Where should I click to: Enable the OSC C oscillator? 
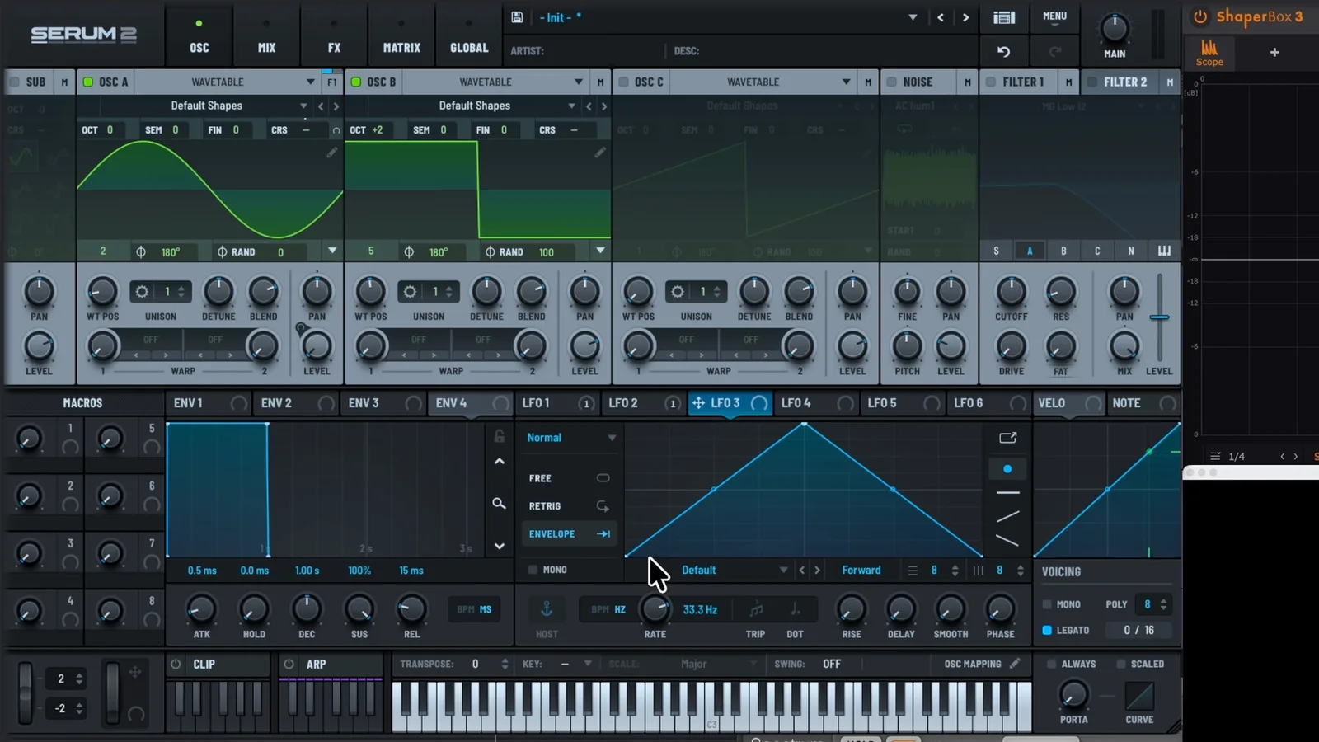tap(624, 82)
